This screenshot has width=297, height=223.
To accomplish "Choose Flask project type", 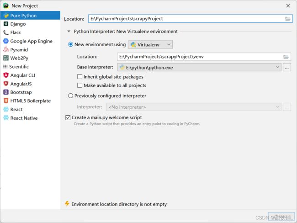I will click(x=30, y=32).
